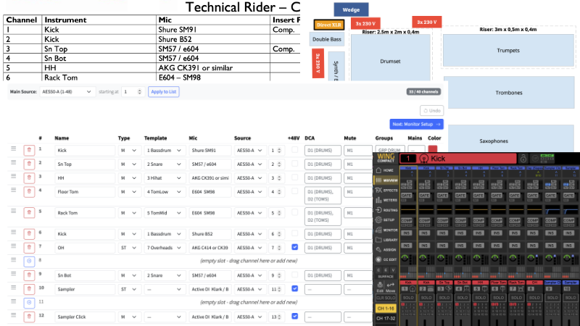Open the 3 Hihat template dropdown

164,178
